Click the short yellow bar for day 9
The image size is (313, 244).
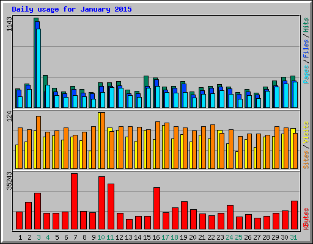pos(90,160)
